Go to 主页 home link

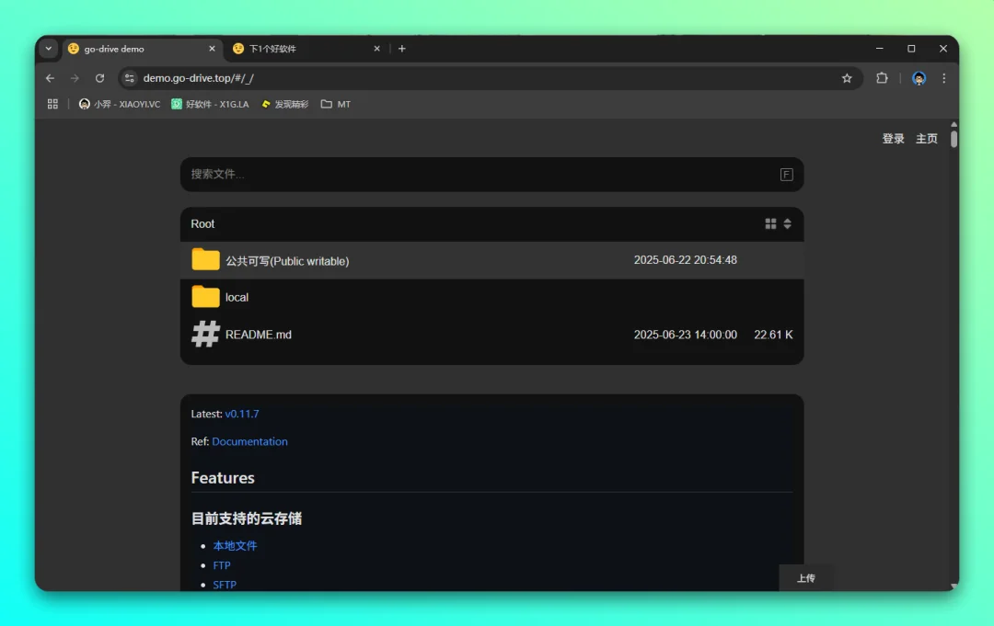click(x=926, y=139)
